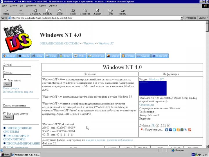The width and height of the screenshot is (209, 157).
Task: Open the Правка menu
Action: click(13, 6)
